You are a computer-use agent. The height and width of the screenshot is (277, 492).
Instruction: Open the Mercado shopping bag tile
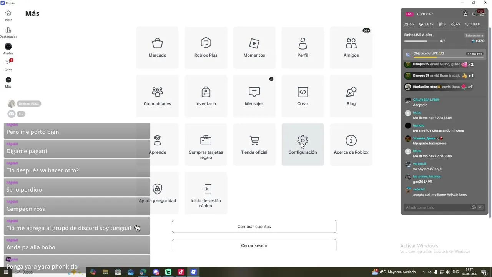(157, 48)
